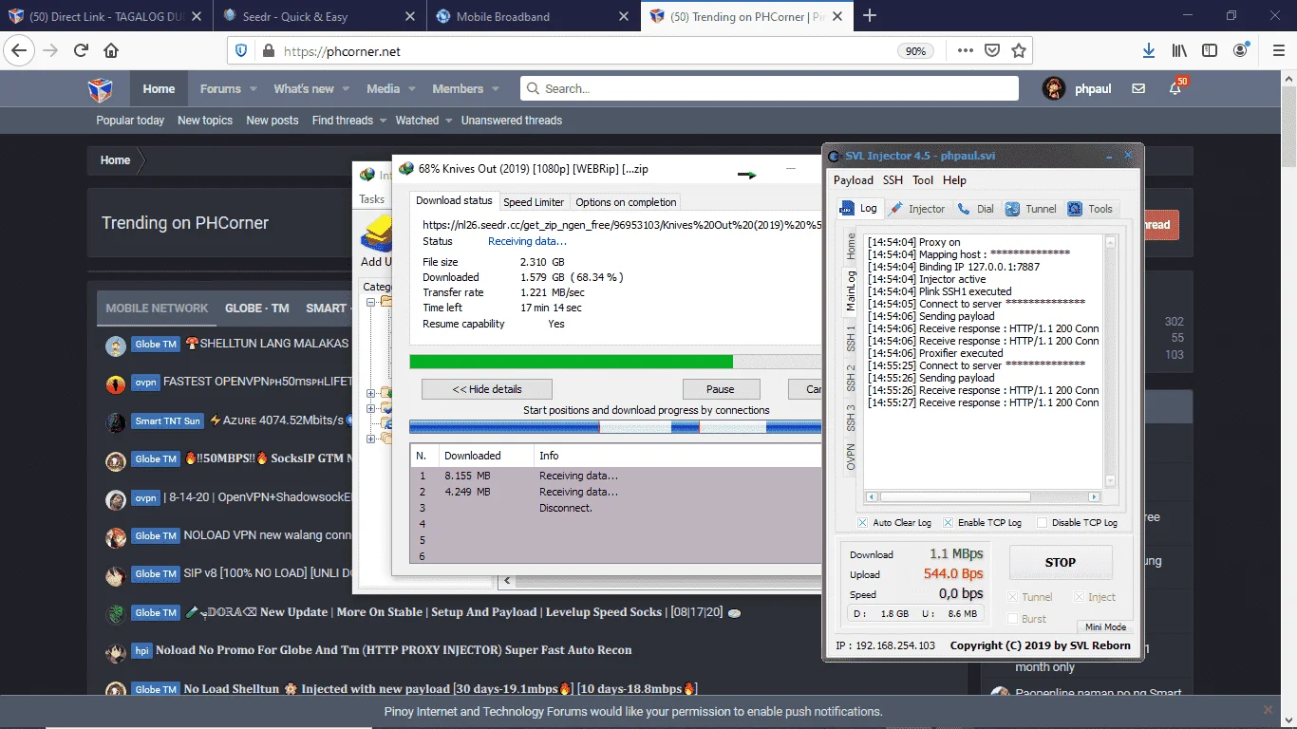Image resolution: width=1297 pixels, height=729 pixels.
Task: Click the padlock site security icon
Action: click(269, 51)
